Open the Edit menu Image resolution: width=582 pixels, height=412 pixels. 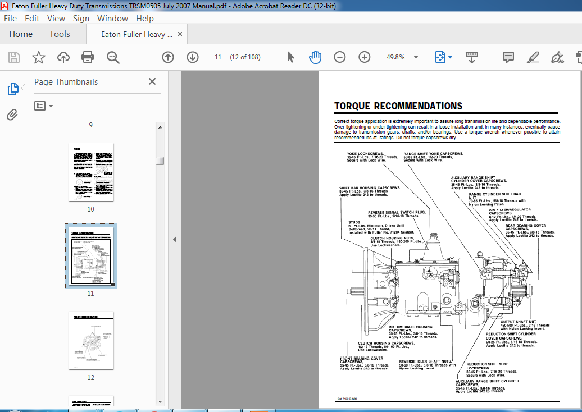tap(32, 18)
